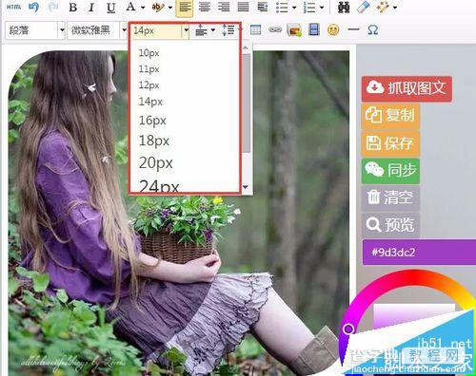Insert video with the film strip icon

(314, 30)
